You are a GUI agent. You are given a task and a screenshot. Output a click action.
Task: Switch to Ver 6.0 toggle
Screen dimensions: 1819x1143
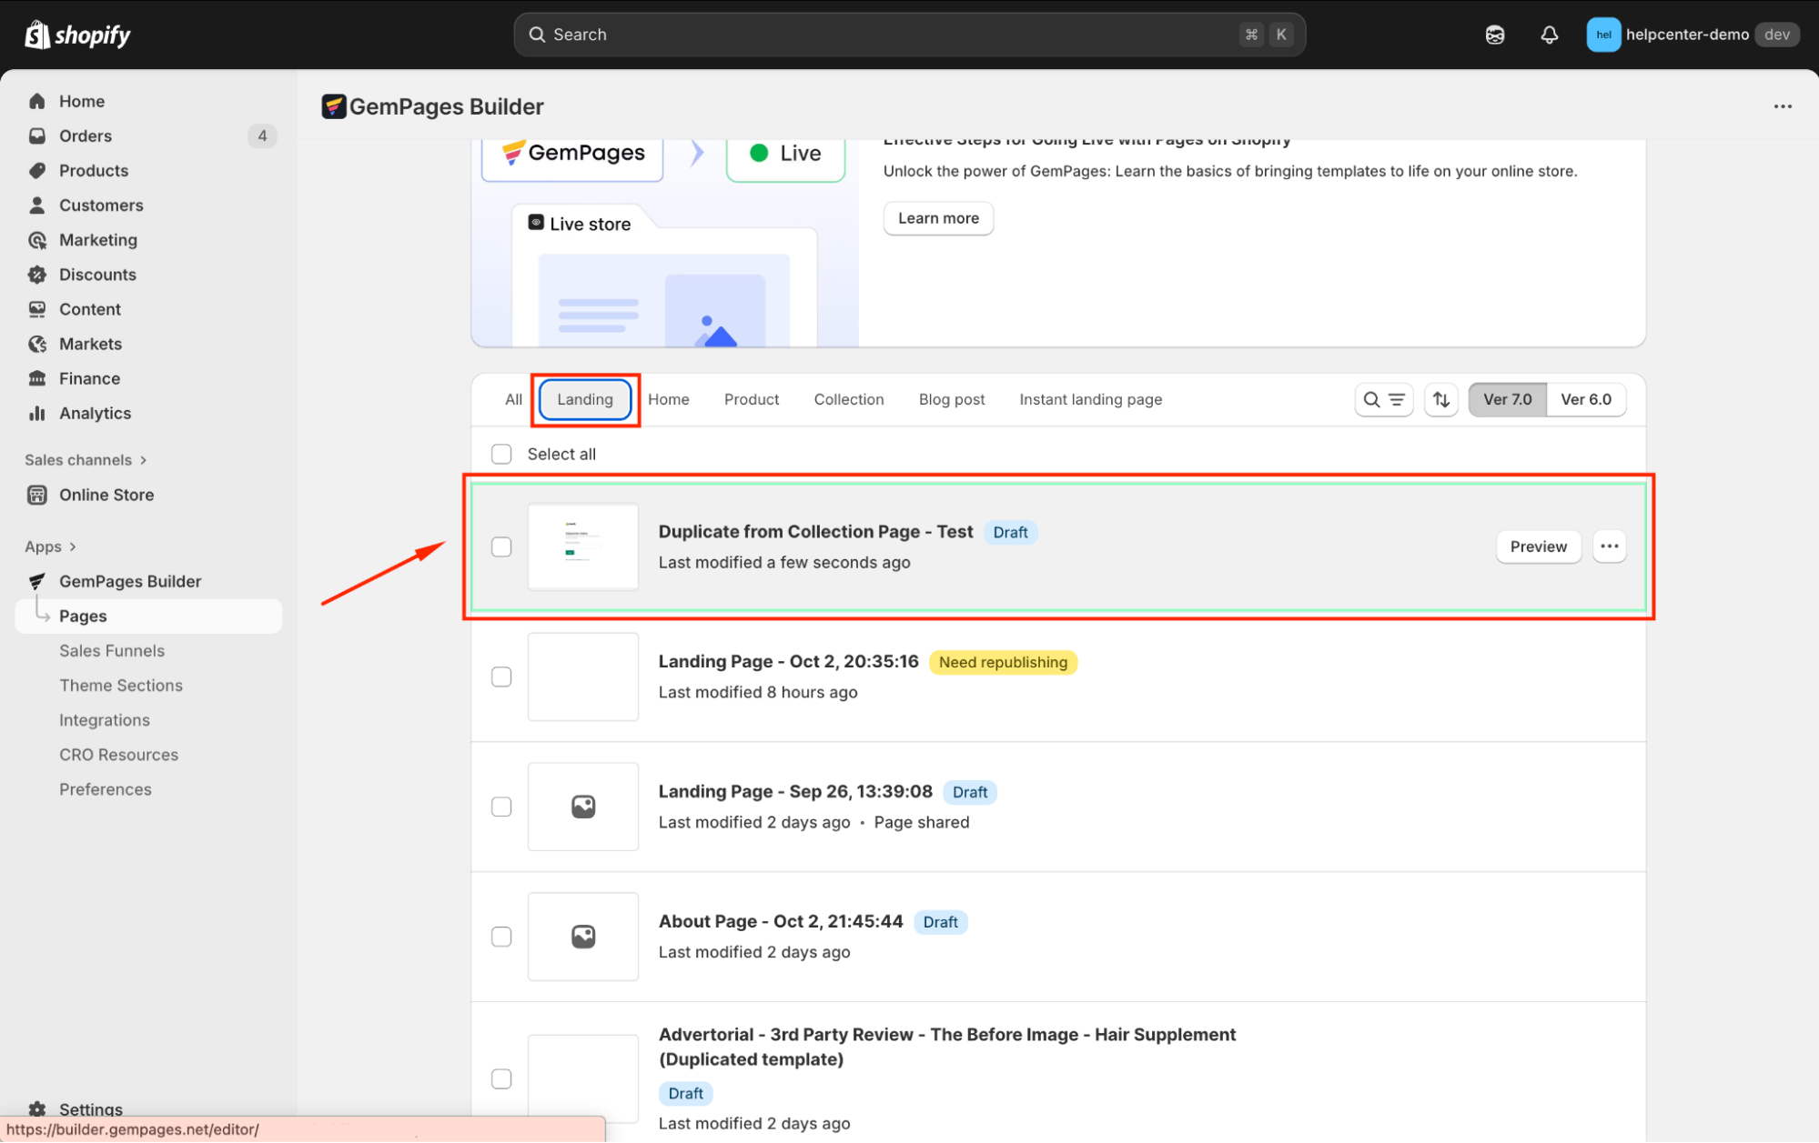(x=1585, y=399)
